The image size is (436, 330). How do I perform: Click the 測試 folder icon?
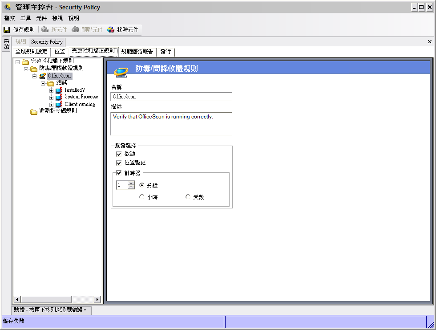(x=51, y=83)
